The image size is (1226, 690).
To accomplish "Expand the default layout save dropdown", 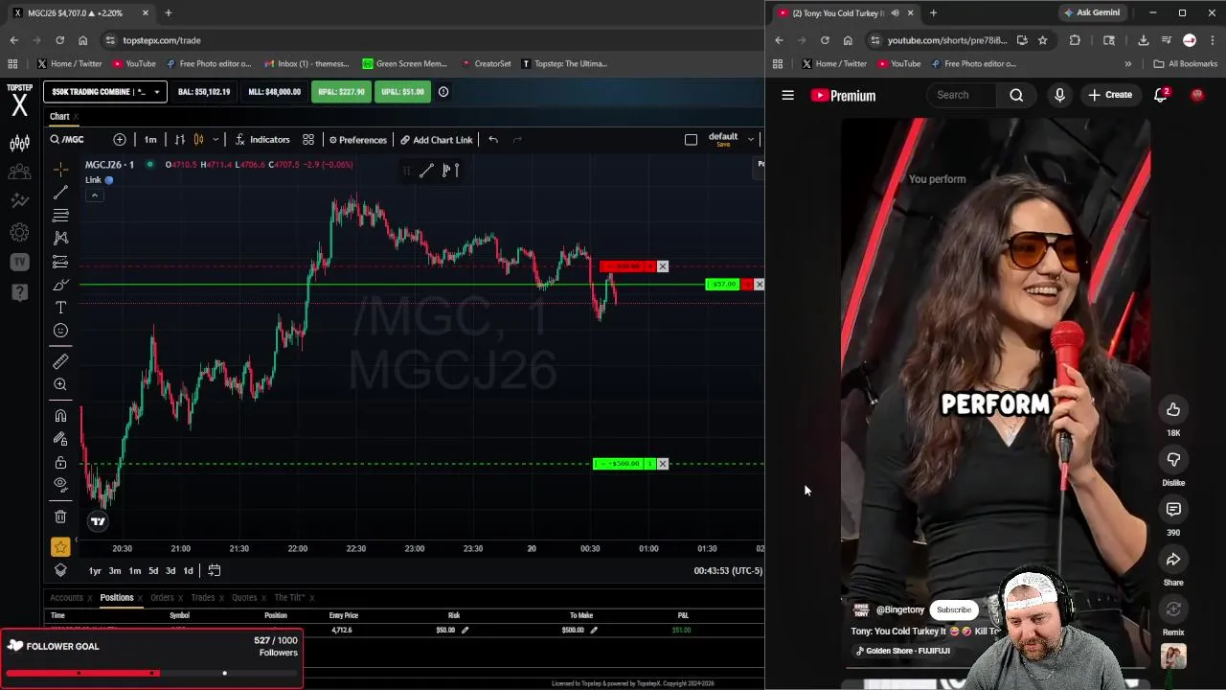I will [751, 140].
